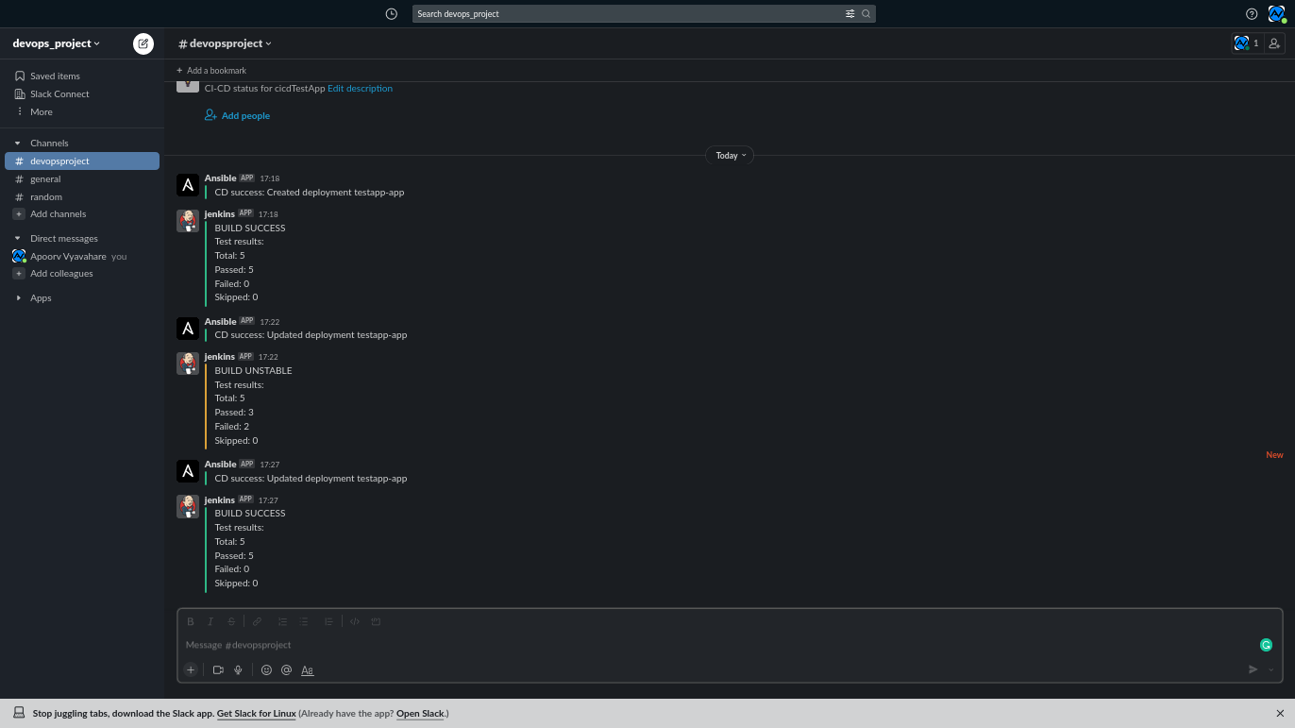This screenshot has width=1295, height=728.
Task: Insert a bulleted list in composer
Action: coord(304,621)
